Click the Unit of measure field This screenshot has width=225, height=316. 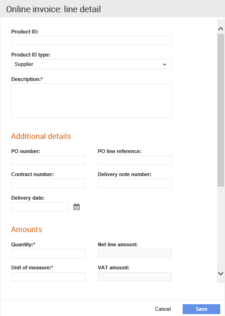(48, 276)
